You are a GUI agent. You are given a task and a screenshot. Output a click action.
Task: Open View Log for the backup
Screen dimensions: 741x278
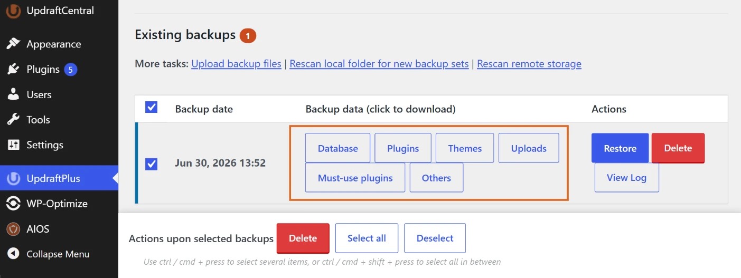click(626, 177)
